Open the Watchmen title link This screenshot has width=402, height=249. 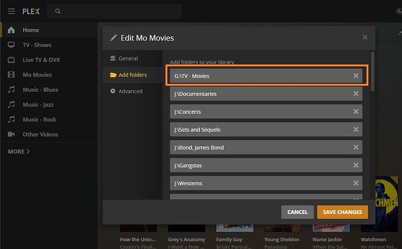[373, 240]
